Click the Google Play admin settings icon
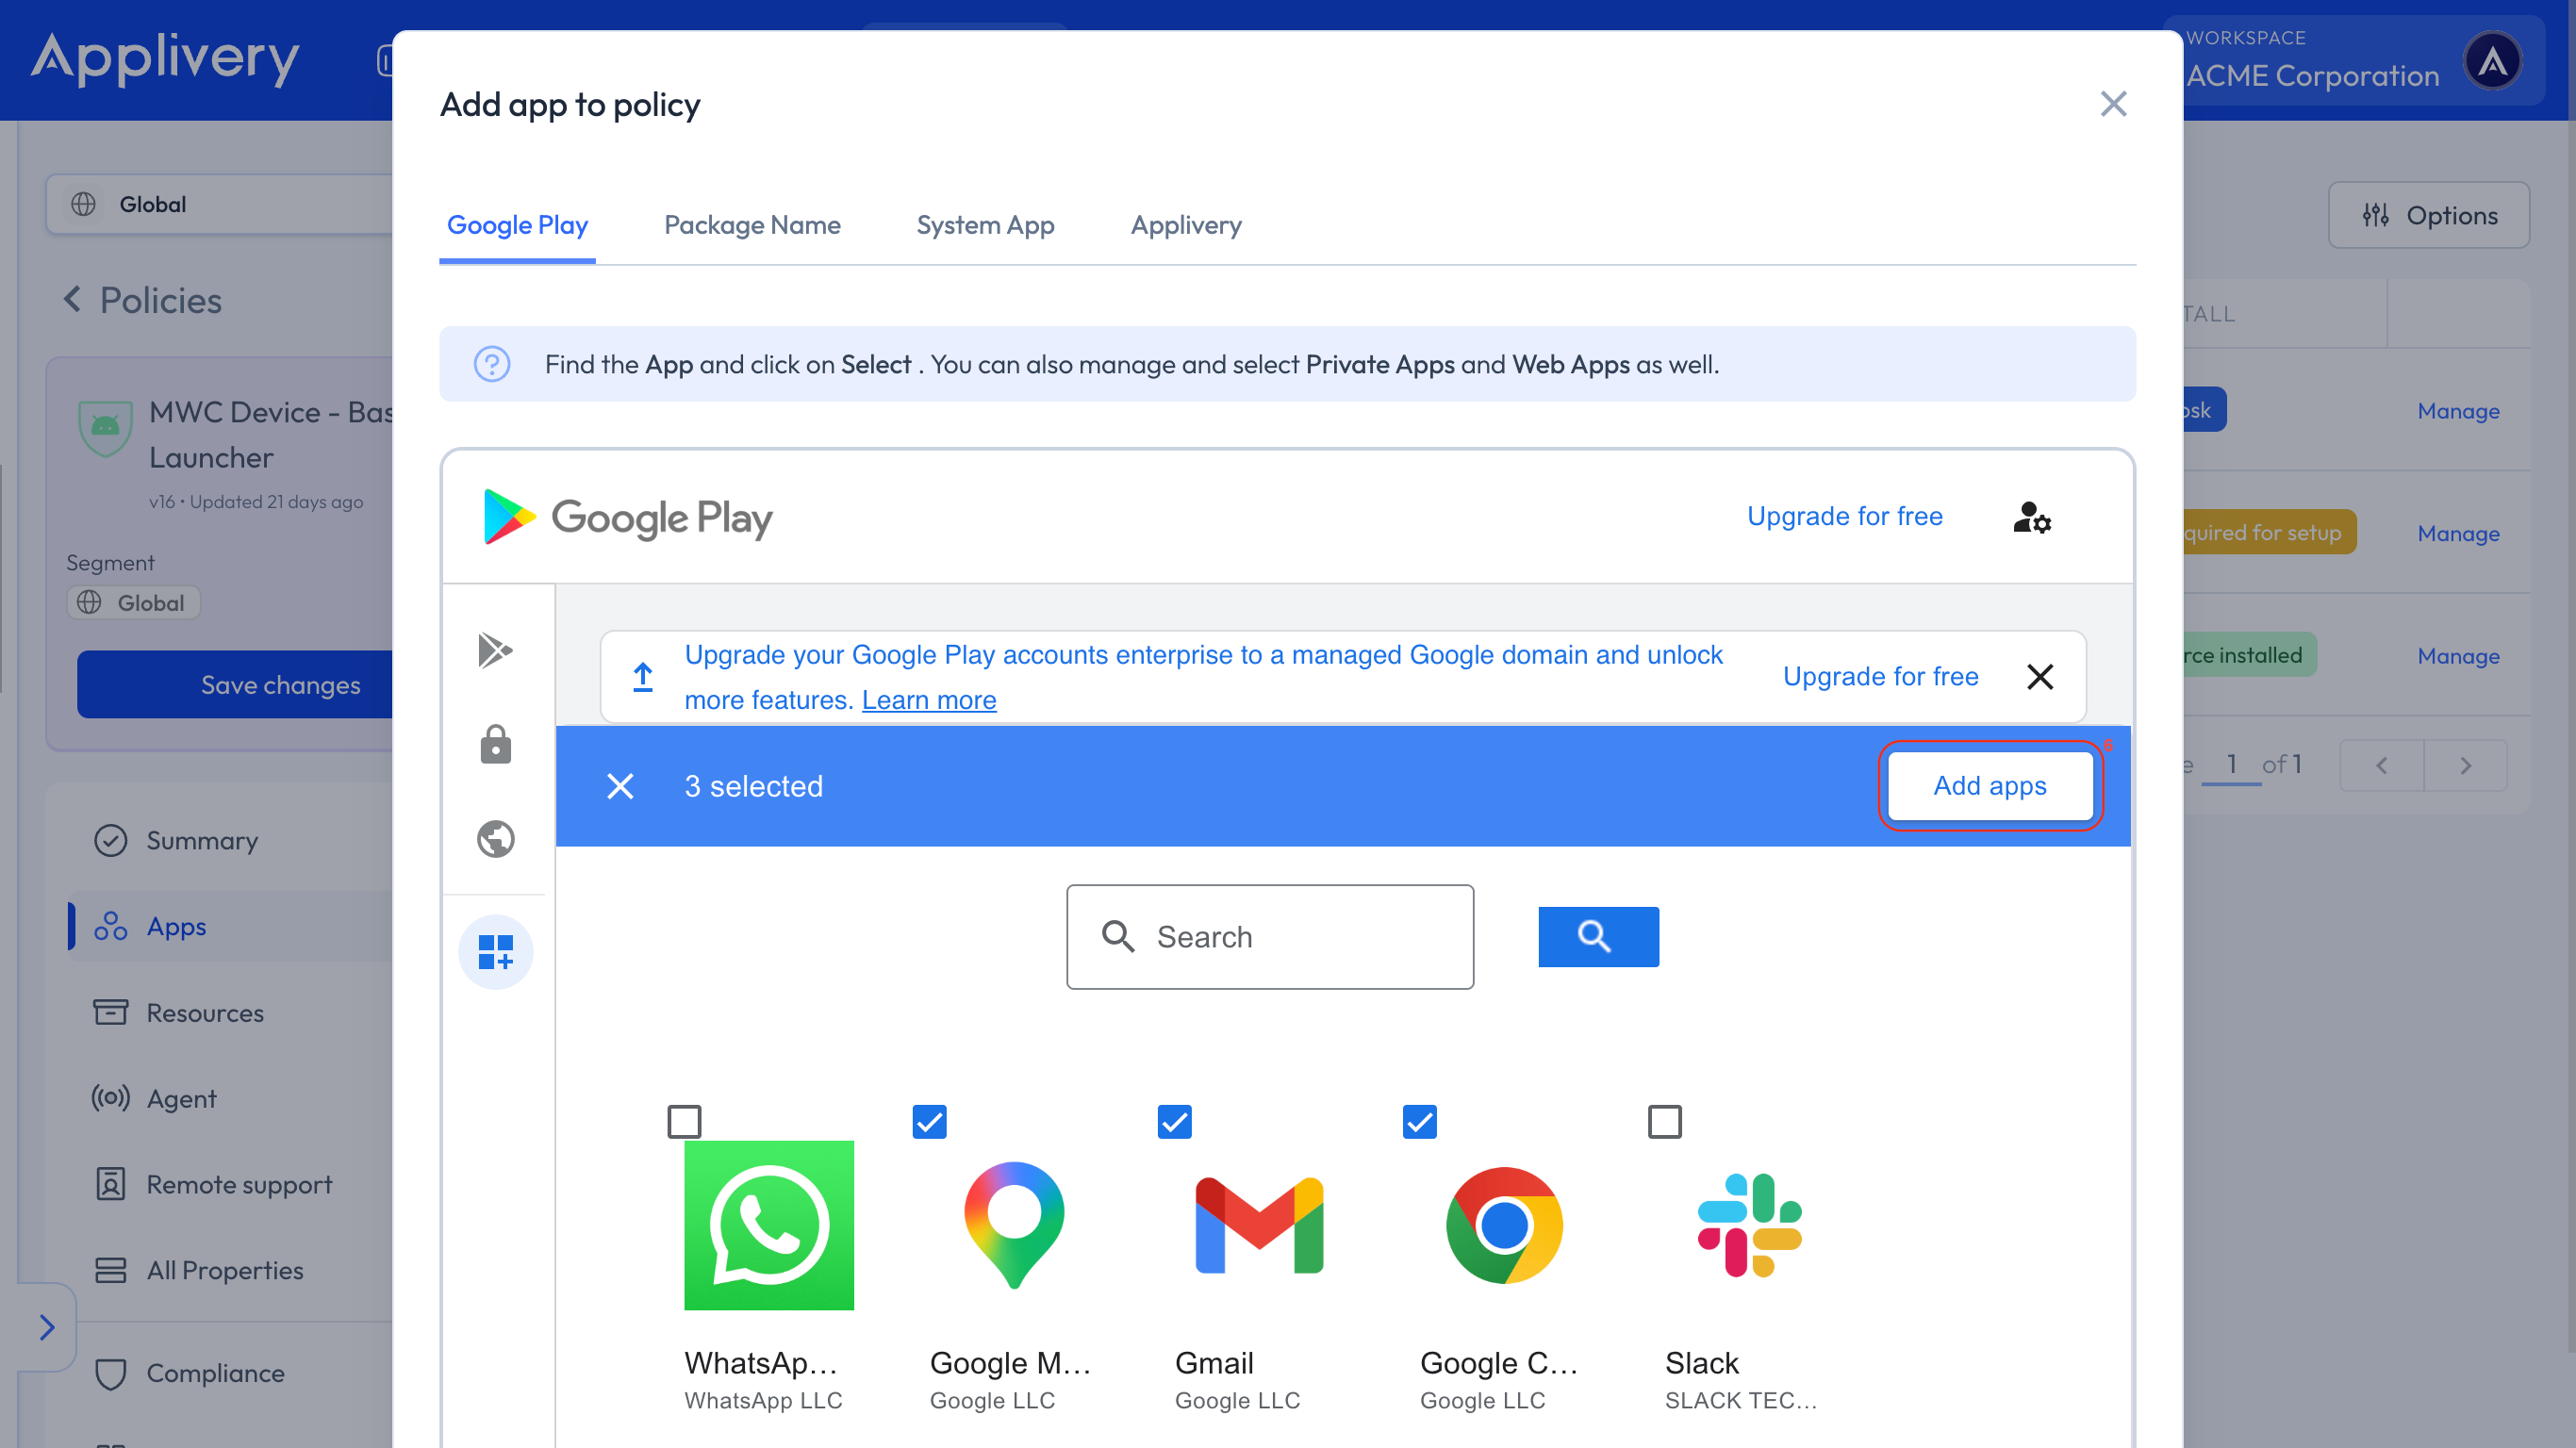Screen dimensions: 2576x1448 2031,517
